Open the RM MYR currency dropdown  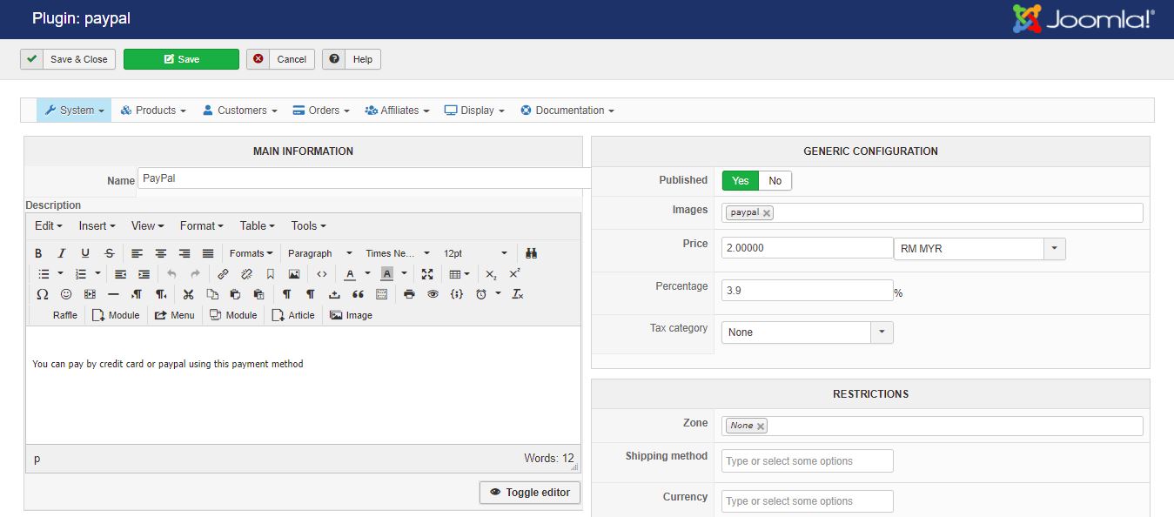(980, 248)
